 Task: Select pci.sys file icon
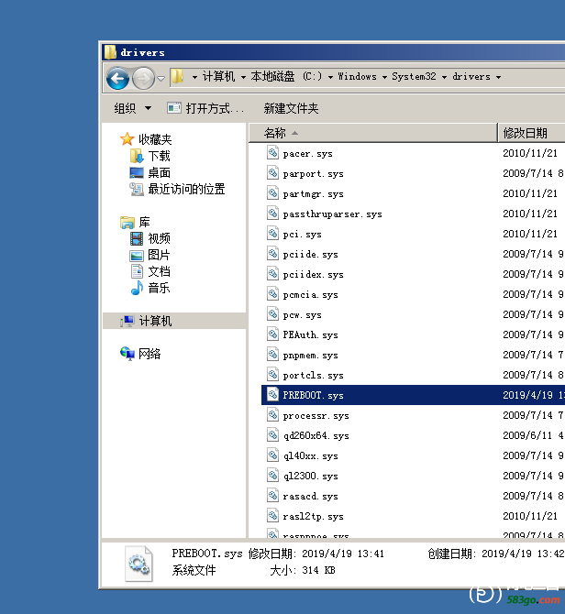pyautogui.click(x=272, y=233)
